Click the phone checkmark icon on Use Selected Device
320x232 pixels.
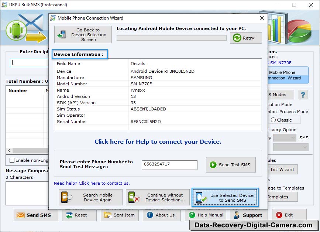coord(201,198)
